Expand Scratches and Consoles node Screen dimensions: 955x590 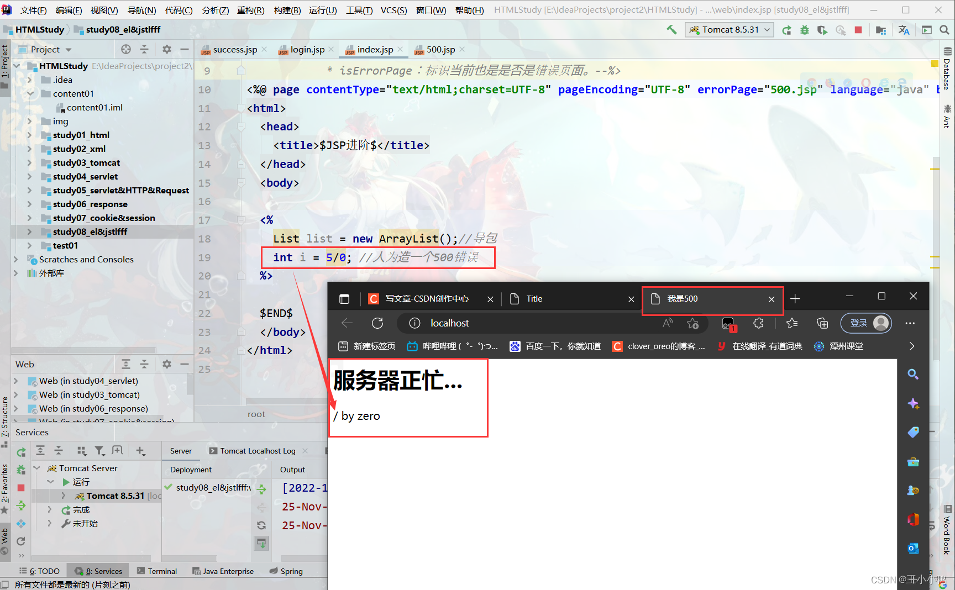(16, 259)
